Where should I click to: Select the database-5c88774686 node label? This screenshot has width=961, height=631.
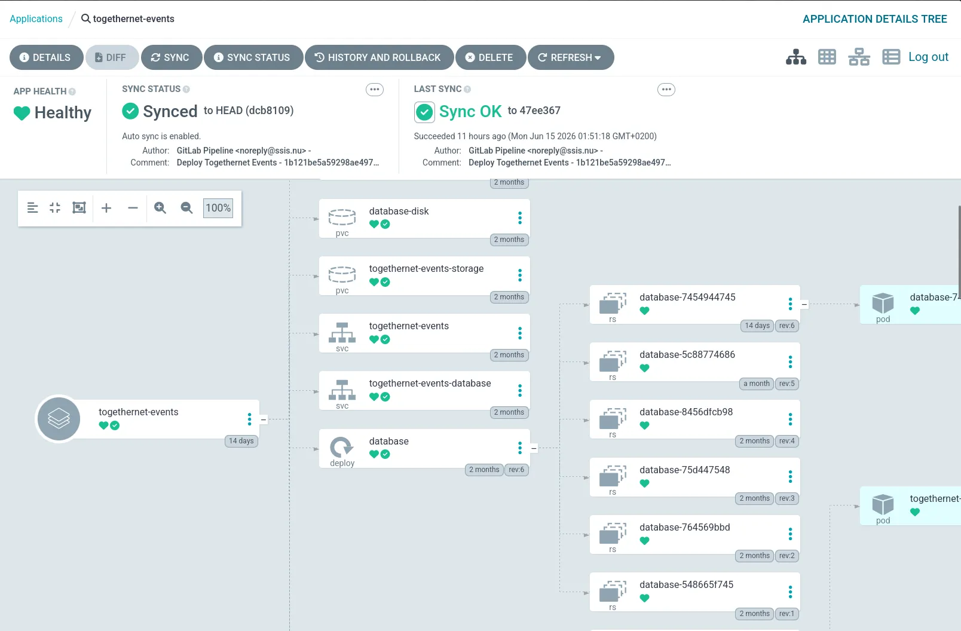coord(687,354)
